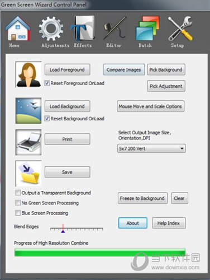The image size is (210, 280).
Task: Open the Home panel icon
Action: coord(18,29)
